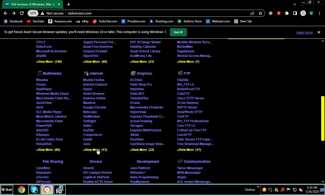Expand View More (80) under Multimedia
The height and width of the screenshot is (195, 325).
pos(48,150)
